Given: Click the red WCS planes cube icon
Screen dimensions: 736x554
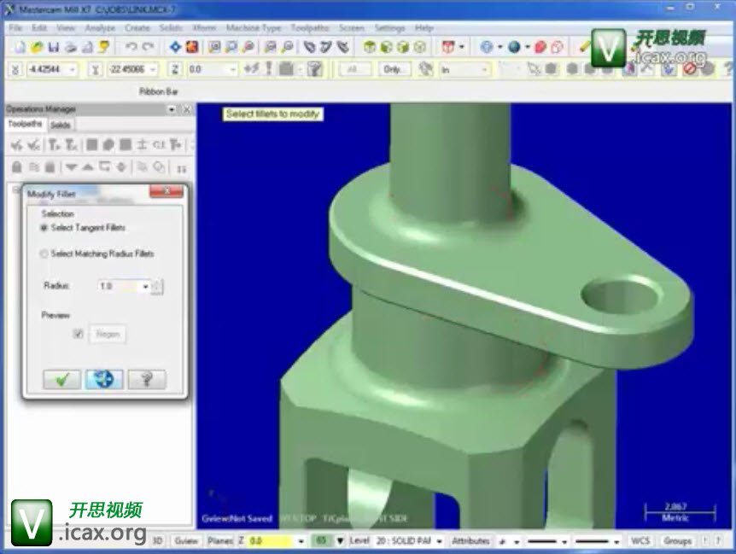Looking at the screenshot, I should point(448,47).
